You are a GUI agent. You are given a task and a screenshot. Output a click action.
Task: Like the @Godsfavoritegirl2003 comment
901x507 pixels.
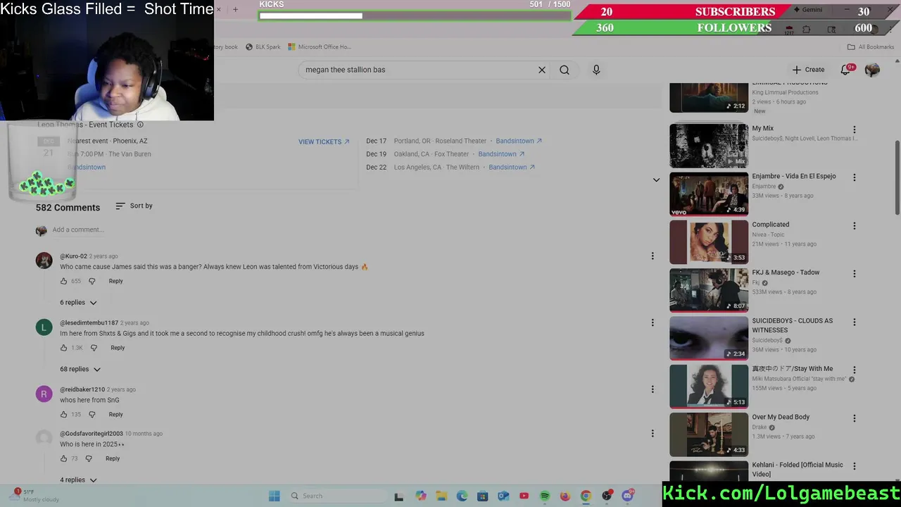pos(63,458)
